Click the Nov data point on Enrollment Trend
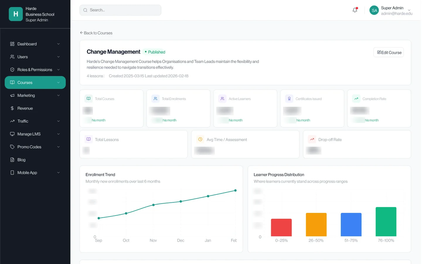 154,205
